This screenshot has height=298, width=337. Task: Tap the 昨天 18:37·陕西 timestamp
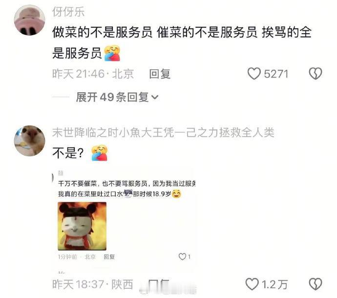[x=93, y=284]
